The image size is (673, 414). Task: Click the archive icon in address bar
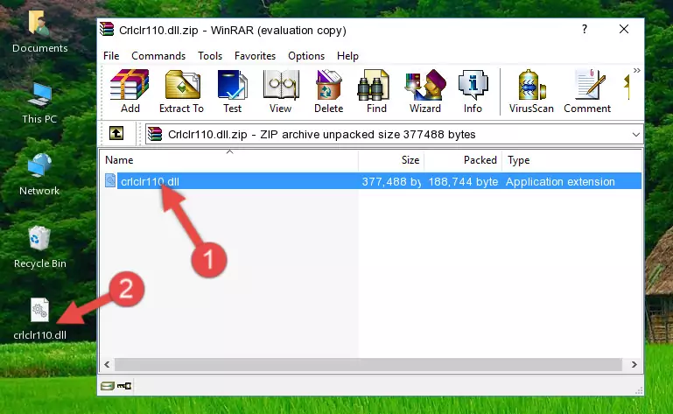coord(155,135)
